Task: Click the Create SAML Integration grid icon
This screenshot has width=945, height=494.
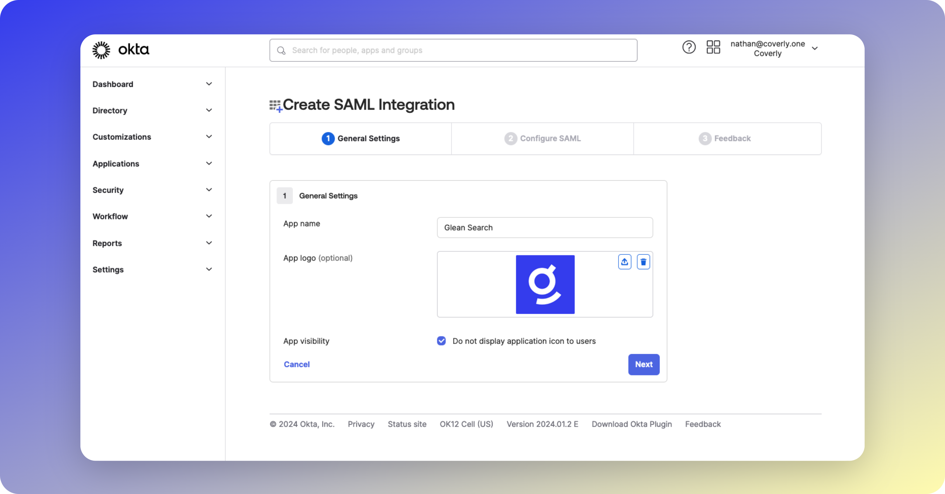Action: pos(275,106)
